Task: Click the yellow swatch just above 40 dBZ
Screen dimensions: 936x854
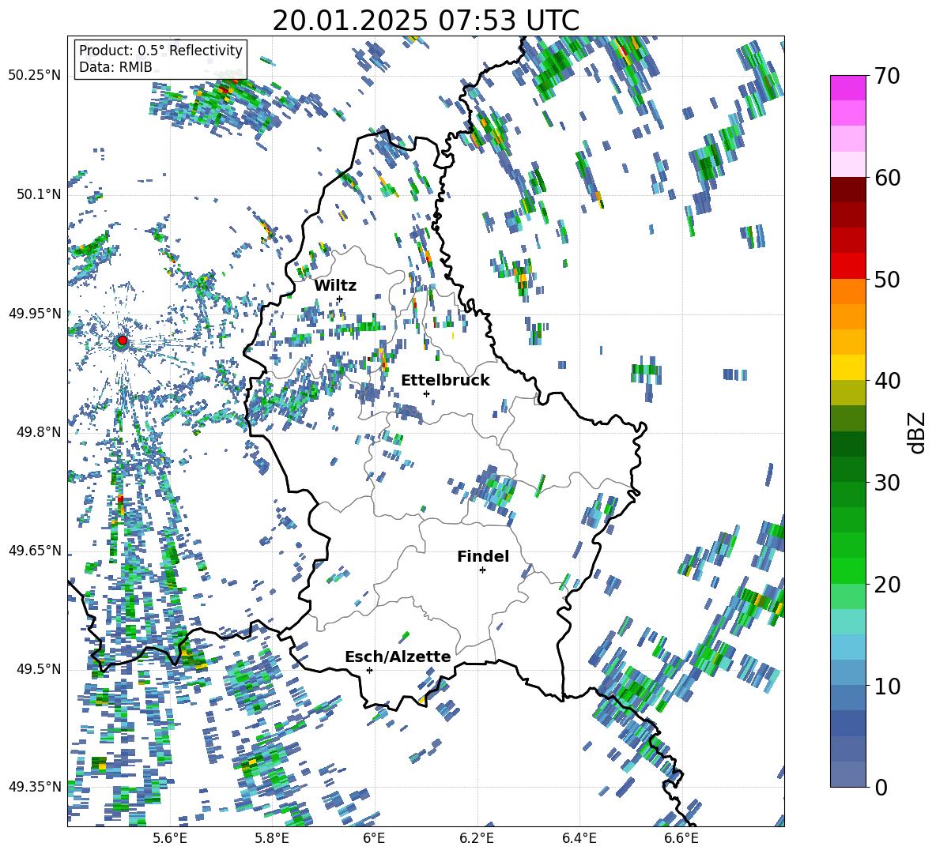Action: 847,367
